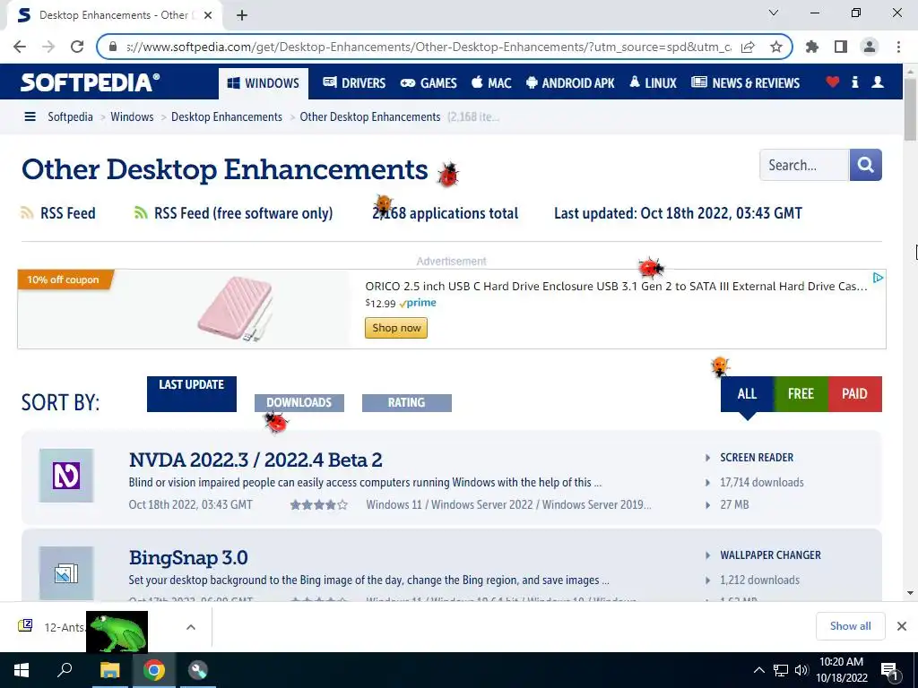Sort by Last Update
Screen dimensions: 918x688
(x=192, y=394)
